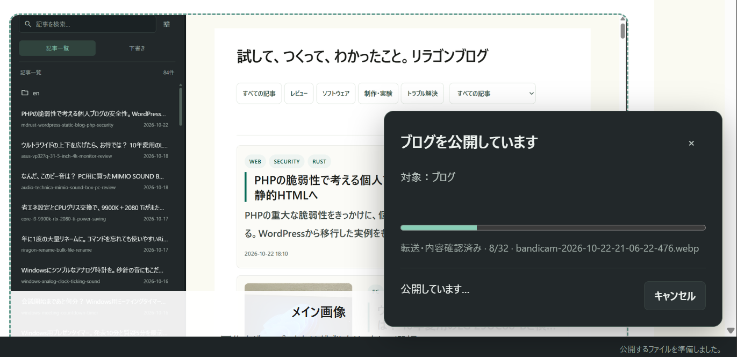Click the キャンセル button in the publish dialog
The height and width of the screenshot is (357, 737).
coord(675,296)
